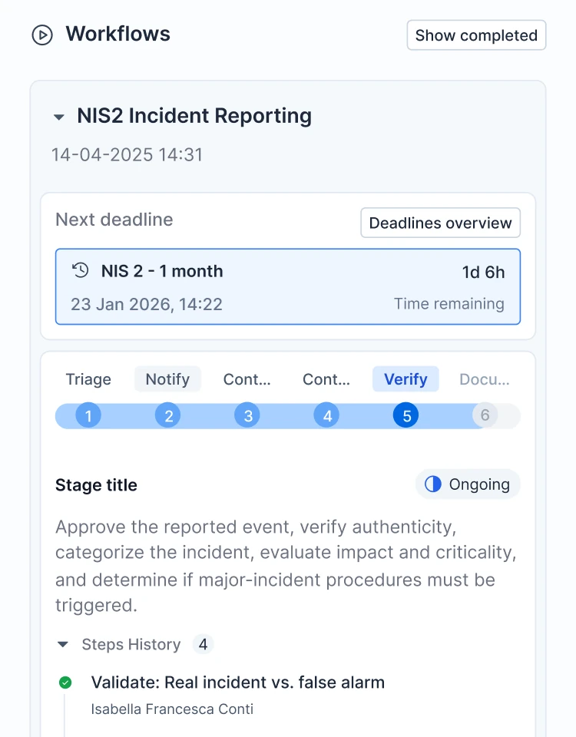
Task: Click stage 6 marker on progress bar
Action: click(x=485, y=415)
